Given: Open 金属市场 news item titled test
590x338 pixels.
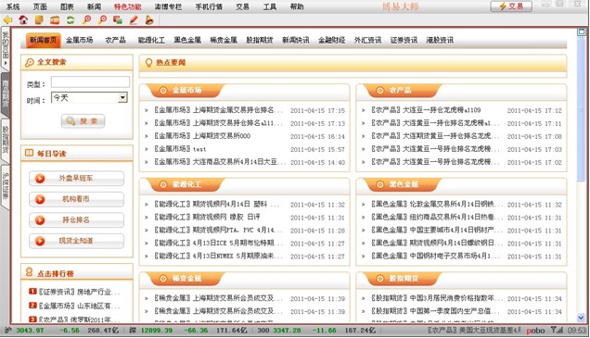Looking at the screenshot, I should pyautogui.click(x=199, y=149).
